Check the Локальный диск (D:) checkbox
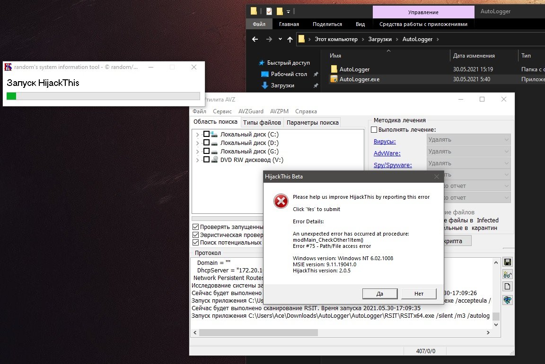Screen dimensions: 545x364 click(x=206, y=142)
